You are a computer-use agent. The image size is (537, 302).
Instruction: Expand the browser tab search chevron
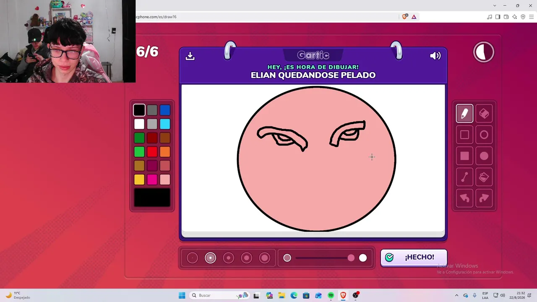point(495,5)
